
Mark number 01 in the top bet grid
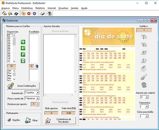click(x=84, y=53)
